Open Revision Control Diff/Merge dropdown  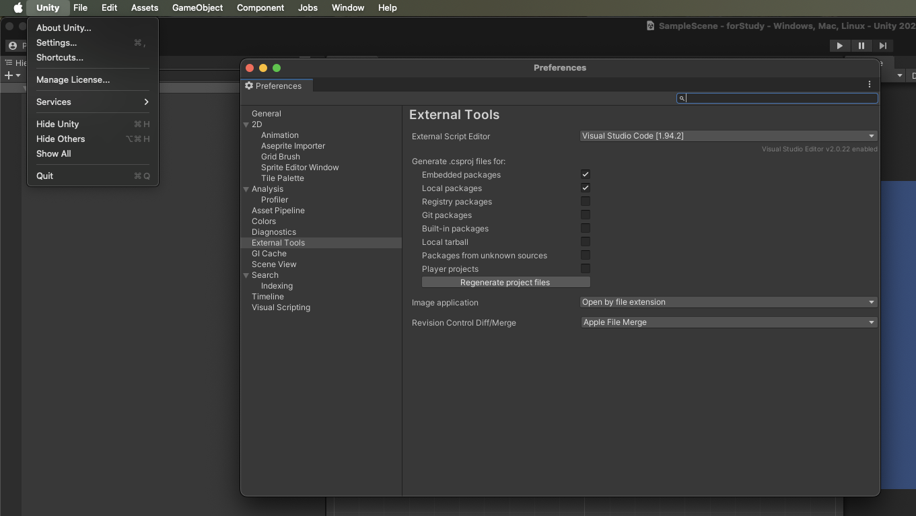tap(729, 322)
